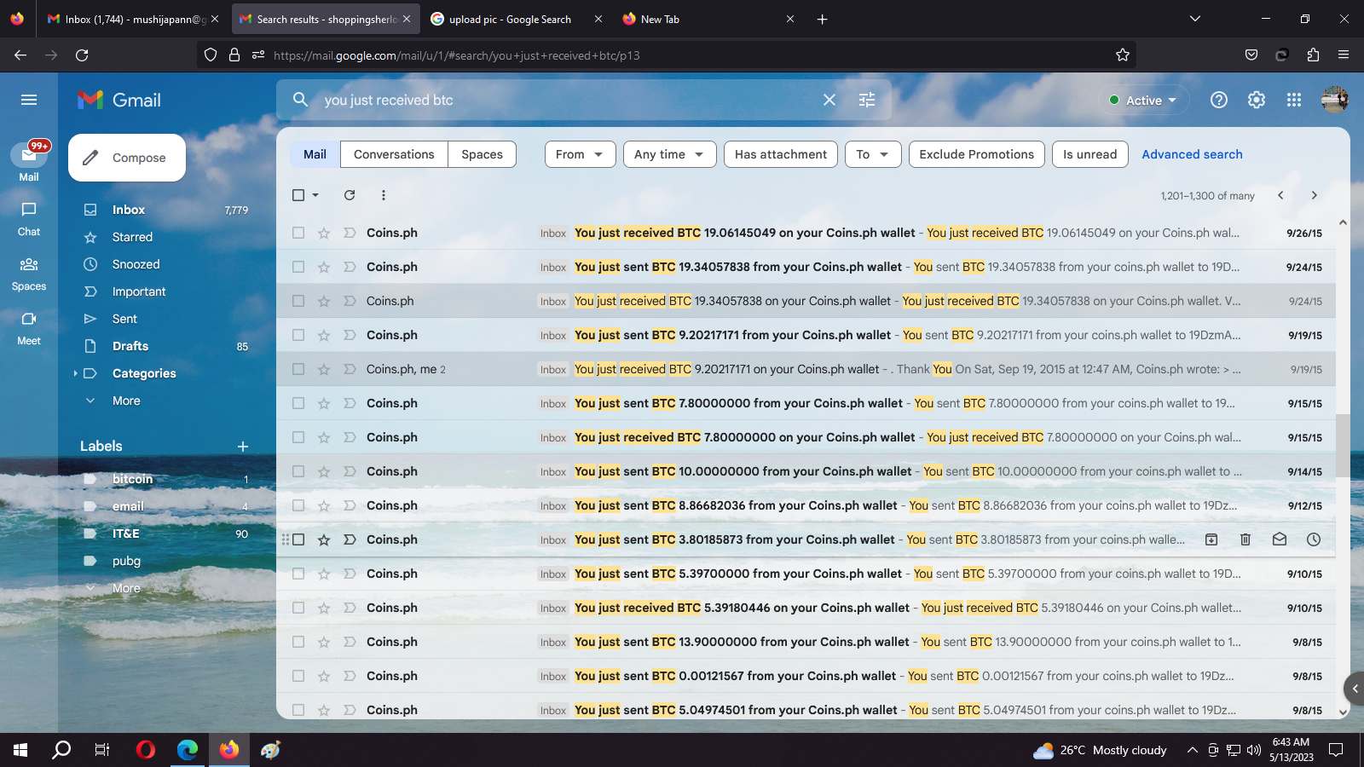Viewport: 1364px width, 767px height.
Task: Open Meet in the left rail
Action: click(x=29, y=328)
